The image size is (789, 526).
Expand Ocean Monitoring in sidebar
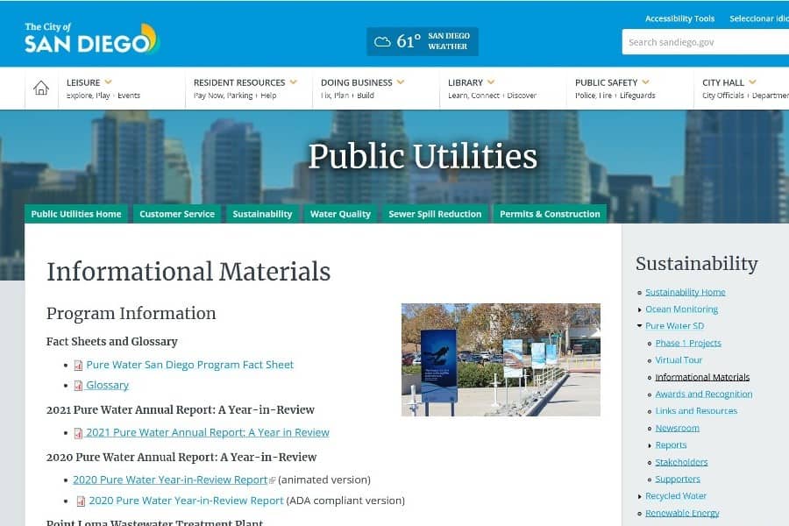pyautogui.click(x=640, y=309)
